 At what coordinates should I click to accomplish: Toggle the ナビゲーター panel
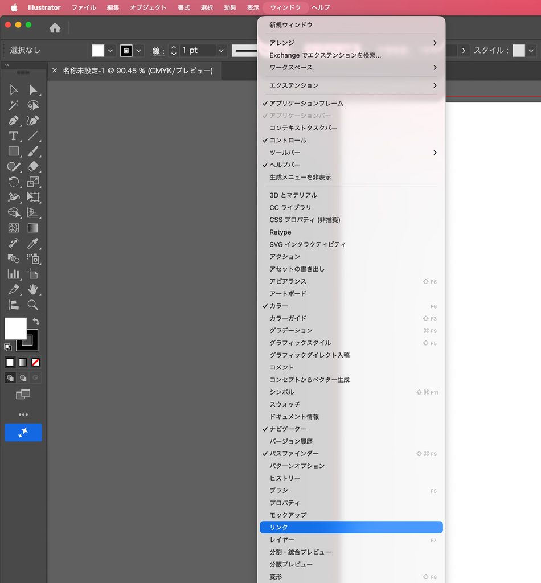(x=351, y=429)
